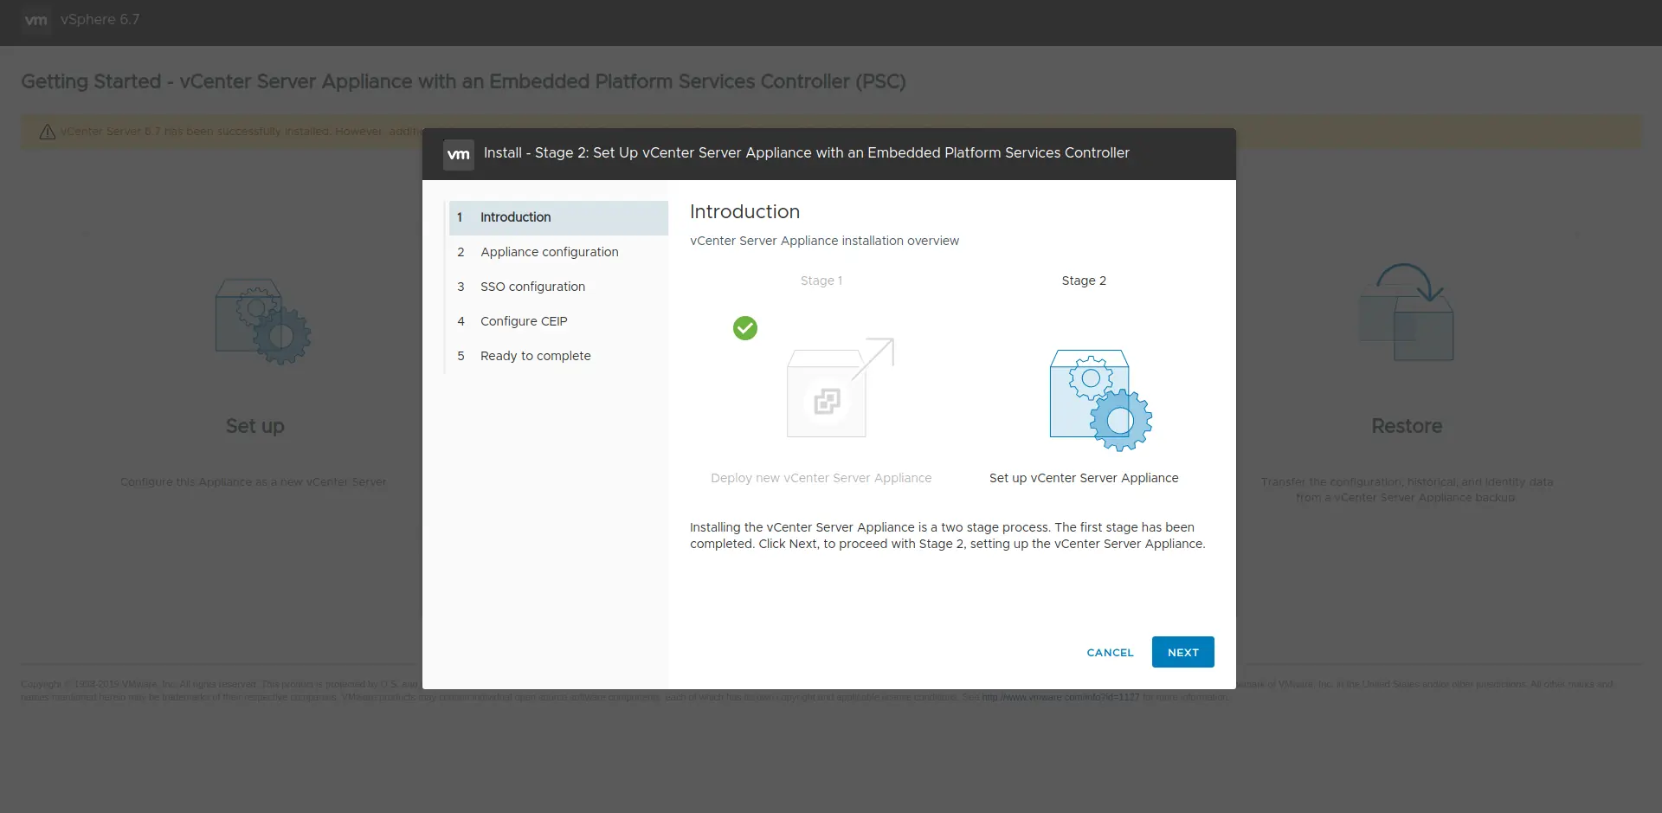Click the CANCEL button
Viewport: 1662px width, 813px height.
click(1110, 653)
